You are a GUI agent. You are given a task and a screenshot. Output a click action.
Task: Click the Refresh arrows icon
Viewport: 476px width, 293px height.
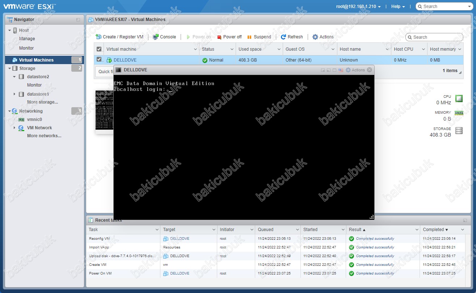(283, 37)
